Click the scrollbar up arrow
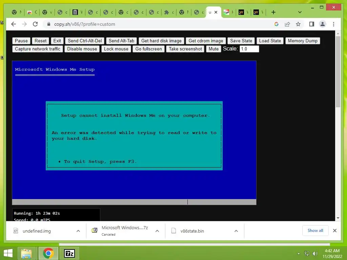The height and width of the screenshot is (260, 347). click(338, 34)
